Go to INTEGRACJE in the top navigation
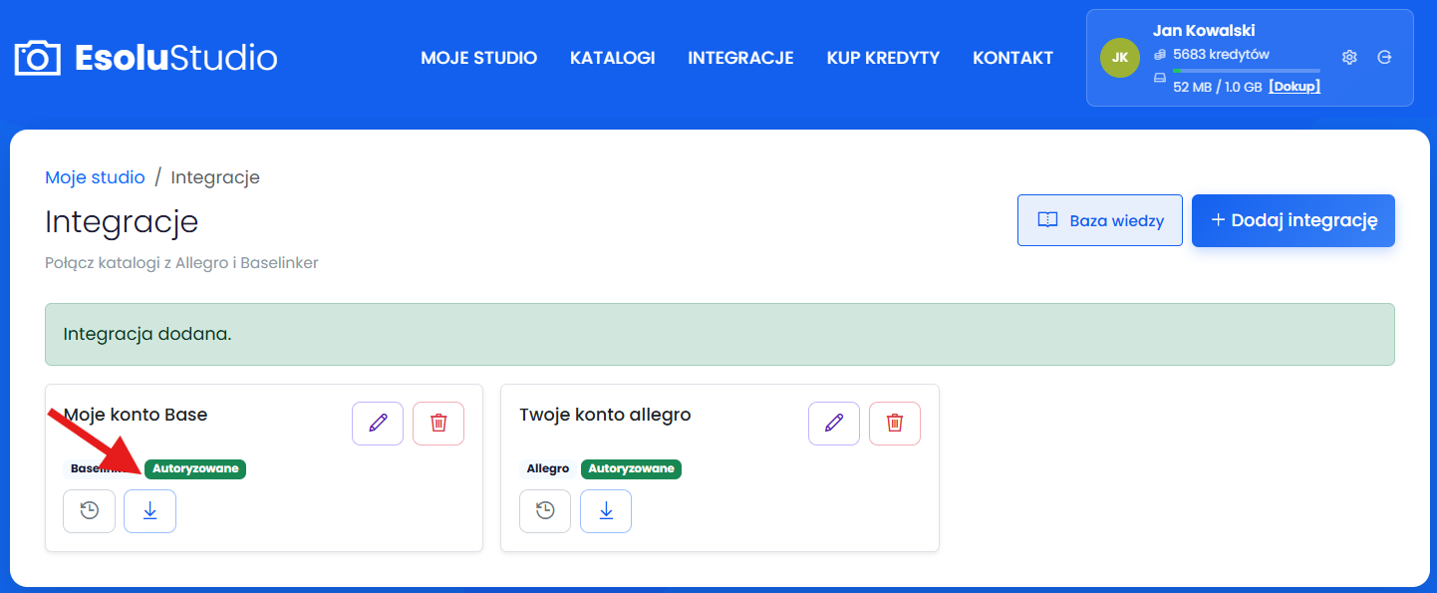The image size is (1437, 593). (x=740, y=58)
